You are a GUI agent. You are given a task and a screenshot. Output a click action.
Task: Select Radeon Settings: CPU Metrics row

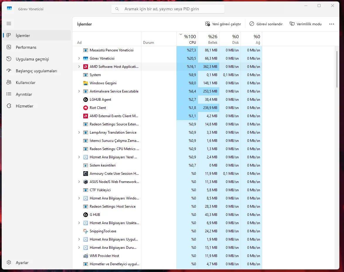167,149
